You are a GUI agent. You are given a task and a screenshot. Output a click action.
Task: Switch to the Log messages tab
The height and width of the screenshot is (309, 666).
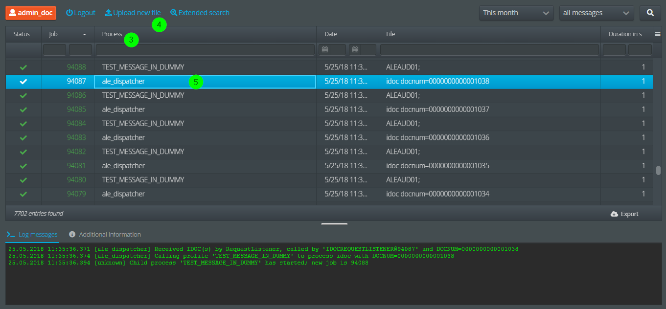[x=32, y=235]
